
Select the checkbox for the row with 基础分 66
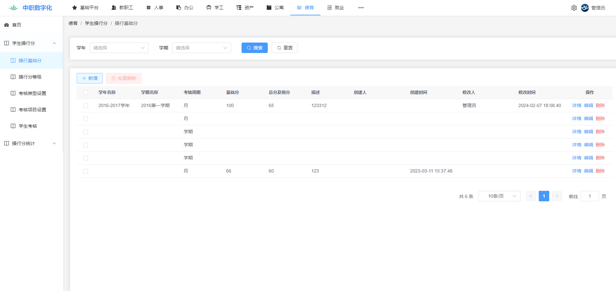coord(86,171)
